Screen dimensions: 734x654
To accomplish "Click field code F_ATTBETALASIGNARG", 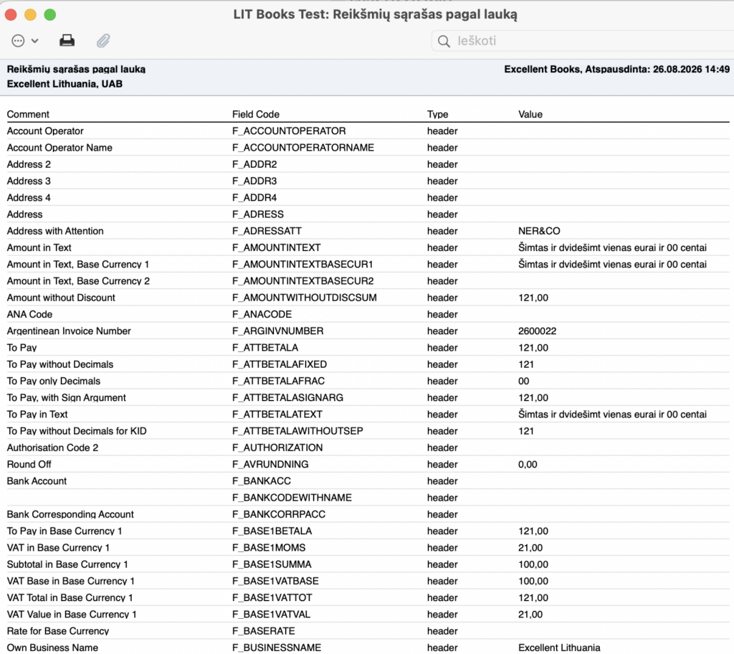I will (287, 398).
